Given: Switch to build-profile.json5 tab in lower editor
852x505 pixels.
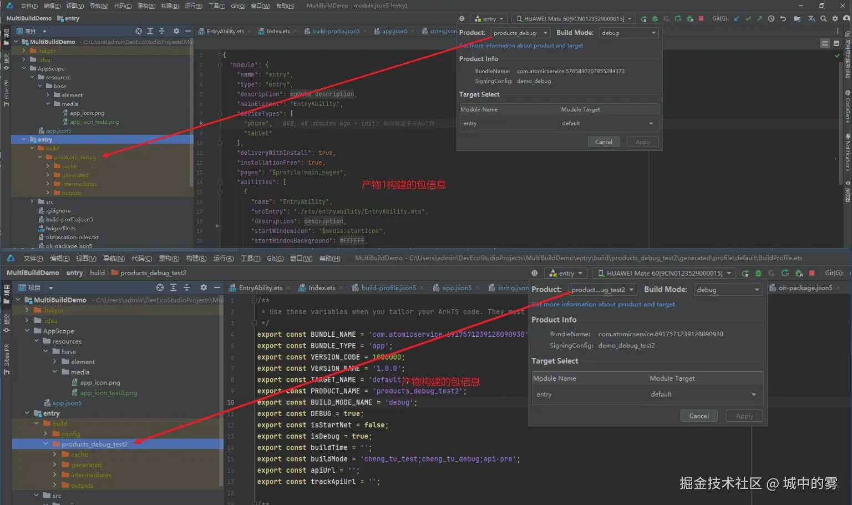Looking at the screenshot, I should [388, 287].
